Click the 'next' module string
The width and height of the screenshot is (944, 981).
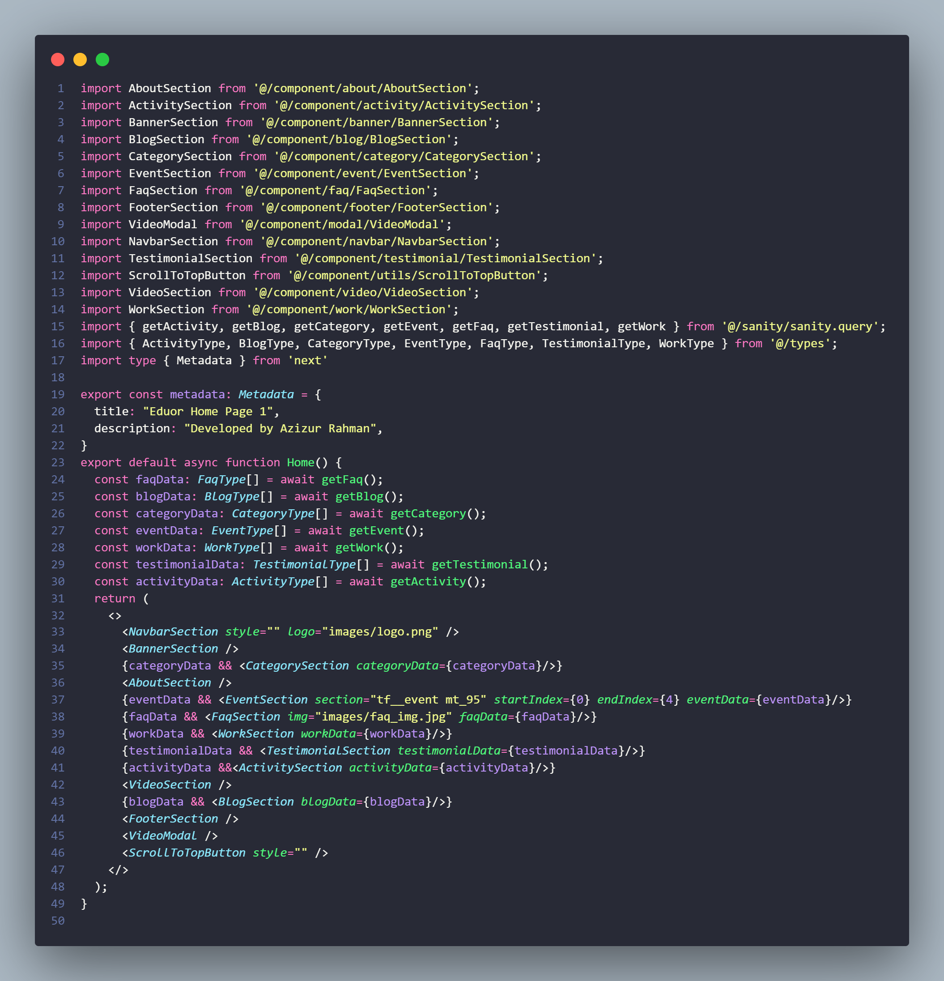[307, 360]
